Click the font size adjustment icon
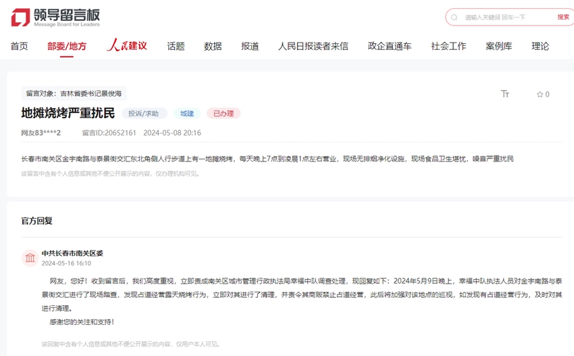 tap(504, 94)
